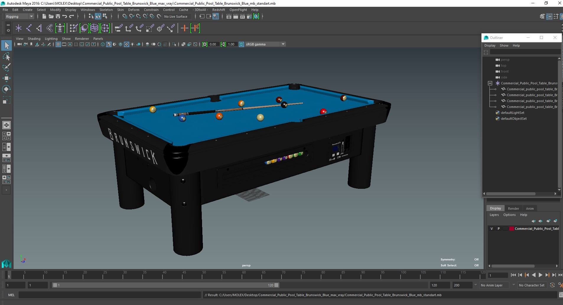Open the File menu
563x305 pixels.
(5, 10)
